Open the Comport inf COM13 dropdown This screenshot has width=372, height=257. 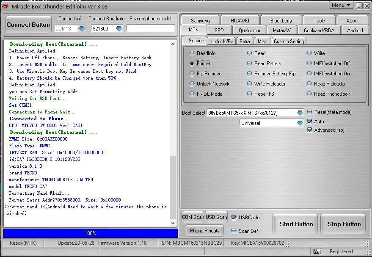82,29
